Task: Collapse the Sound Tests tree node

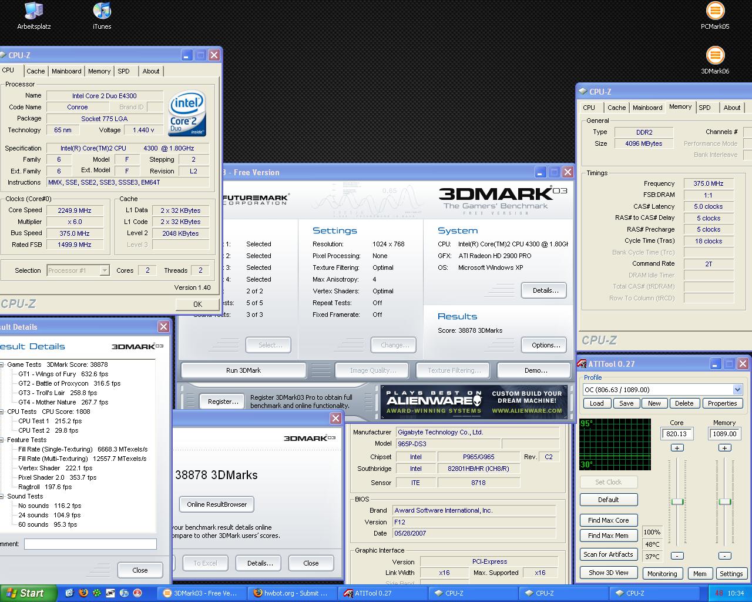Action: (x=2, y=496)
